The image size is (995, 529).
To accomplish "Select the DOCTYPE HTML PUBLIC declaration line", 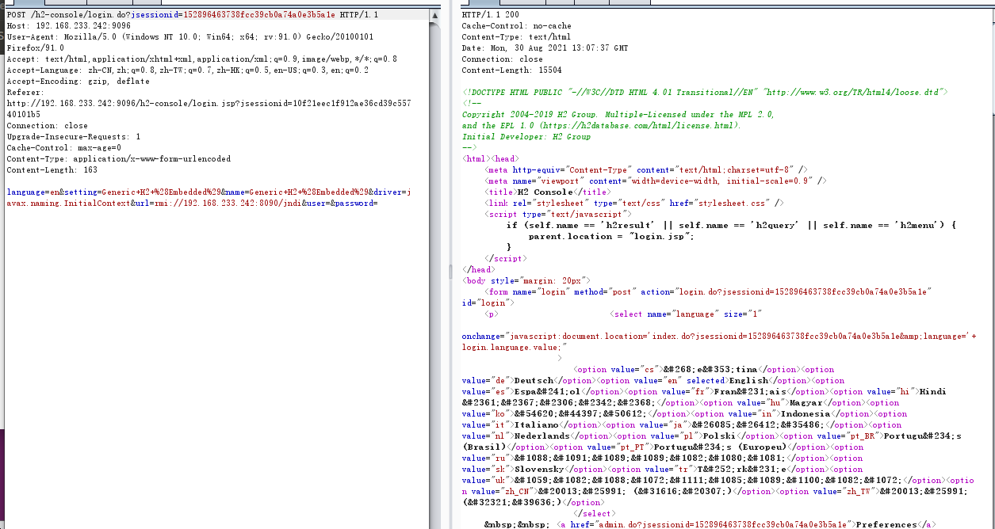I will 704,93.
